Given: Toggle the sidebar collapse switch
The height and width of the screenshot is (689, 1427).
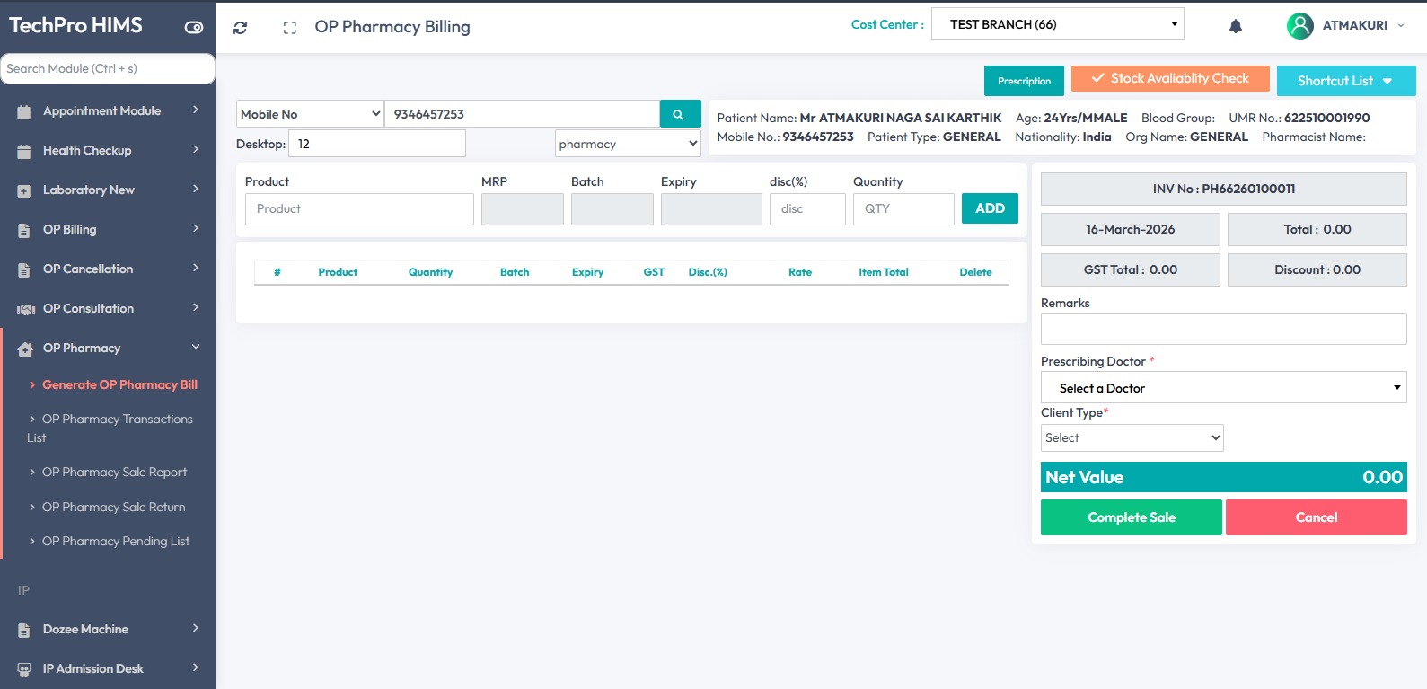Looking at the screenshot, I should pyautogui.click(x=194, y=27).
